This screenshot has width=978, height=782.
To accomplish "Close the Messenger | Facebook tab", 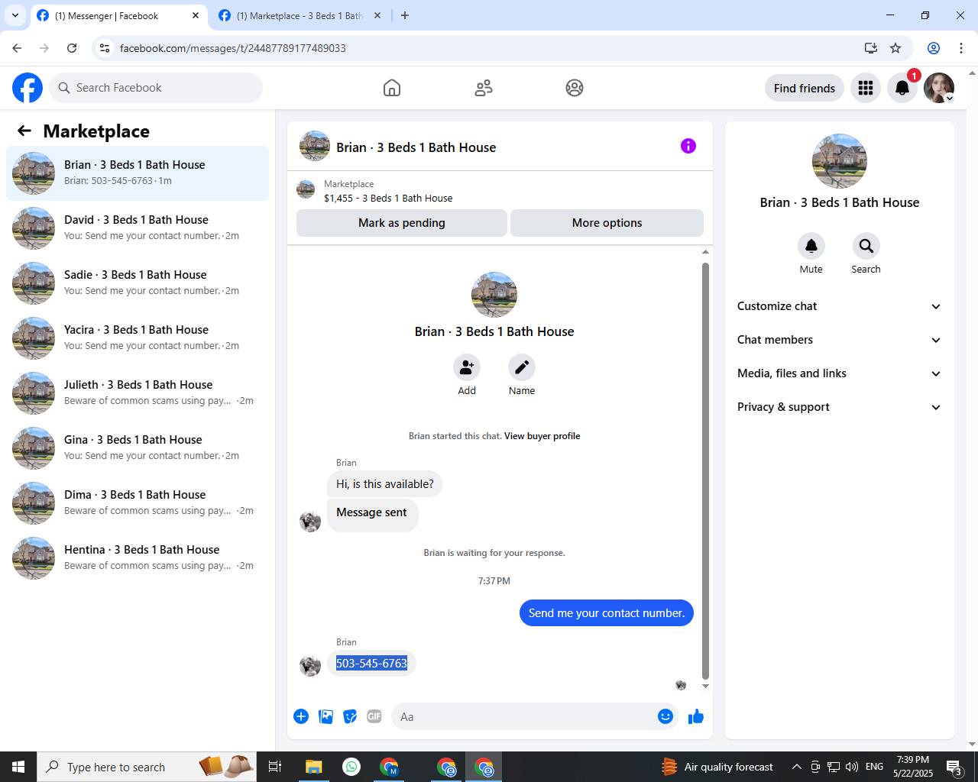I will [196, 15].
